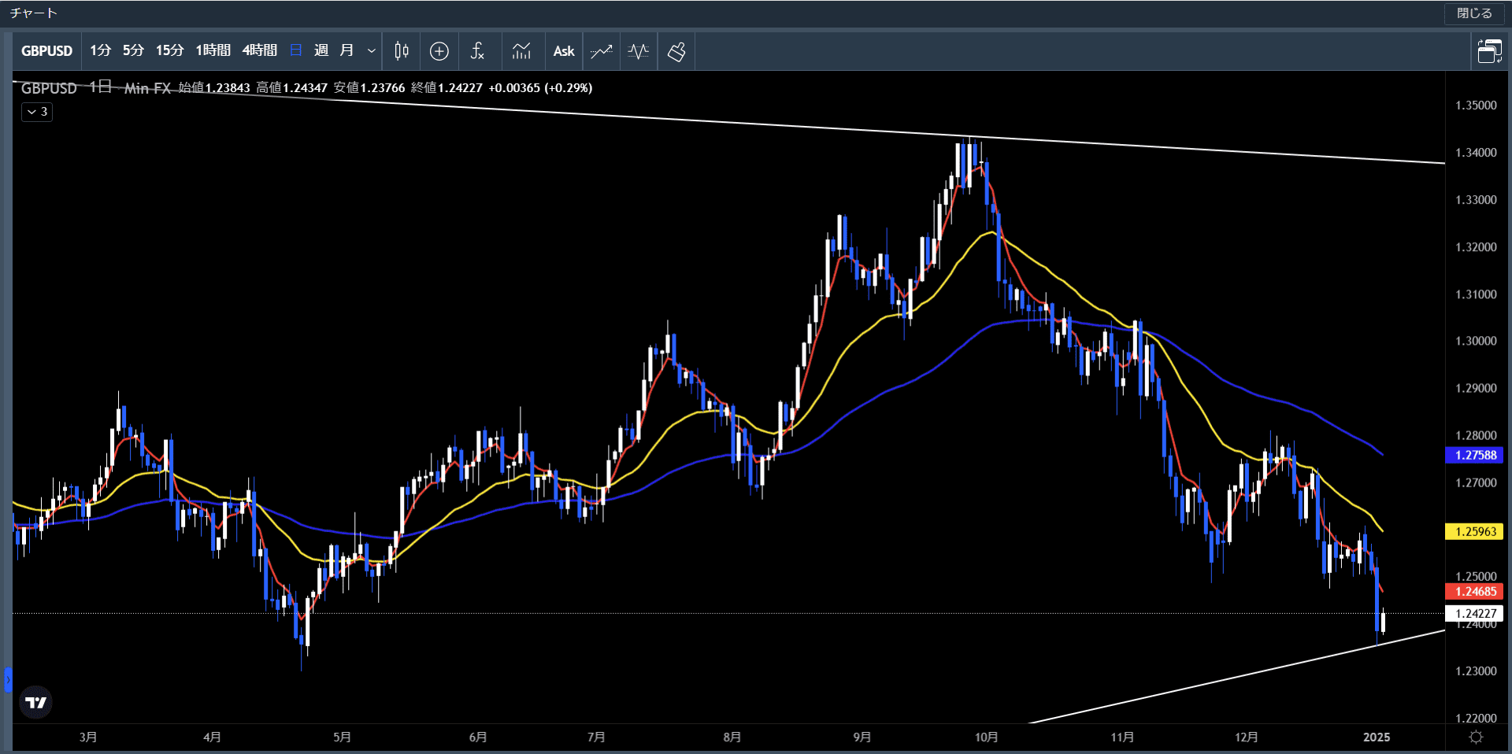Click the 1.22000 price axis label

[1476, 718]
